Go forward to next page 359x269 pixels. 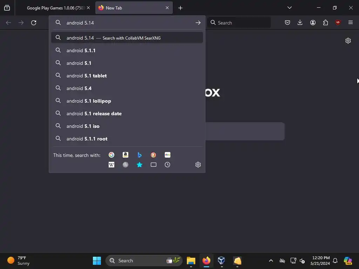click(x=21, y=23)
